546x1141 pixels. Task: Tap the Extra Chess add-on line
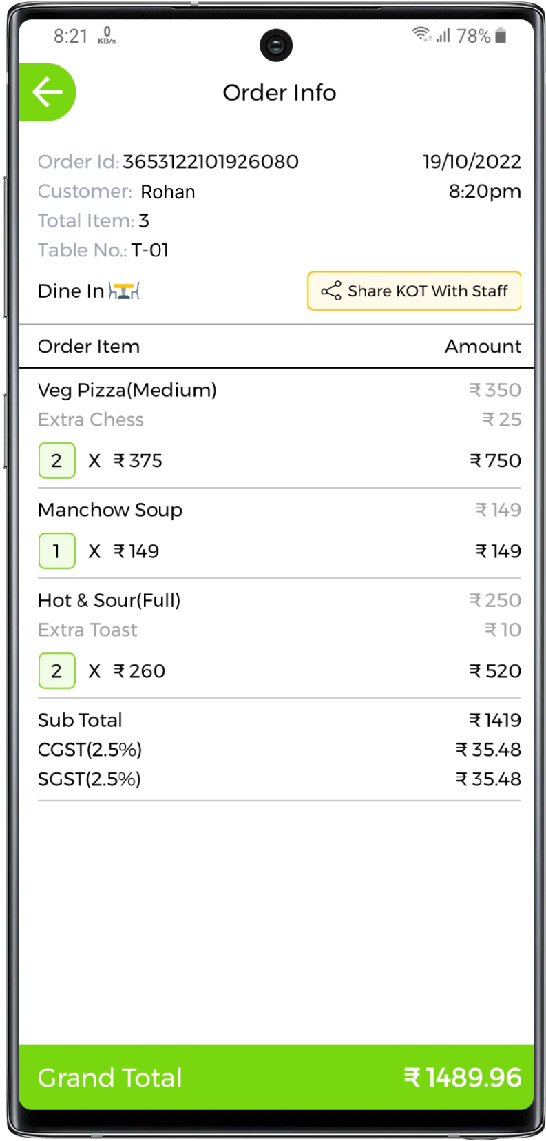(90, 420)
